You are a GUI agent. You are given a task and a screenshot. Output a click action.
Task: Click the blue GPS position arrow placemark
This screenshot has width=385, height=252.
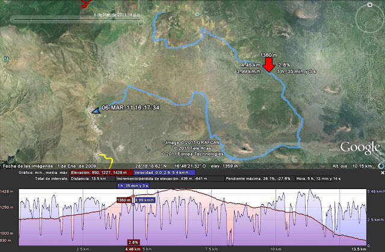[x=96, y=111]
